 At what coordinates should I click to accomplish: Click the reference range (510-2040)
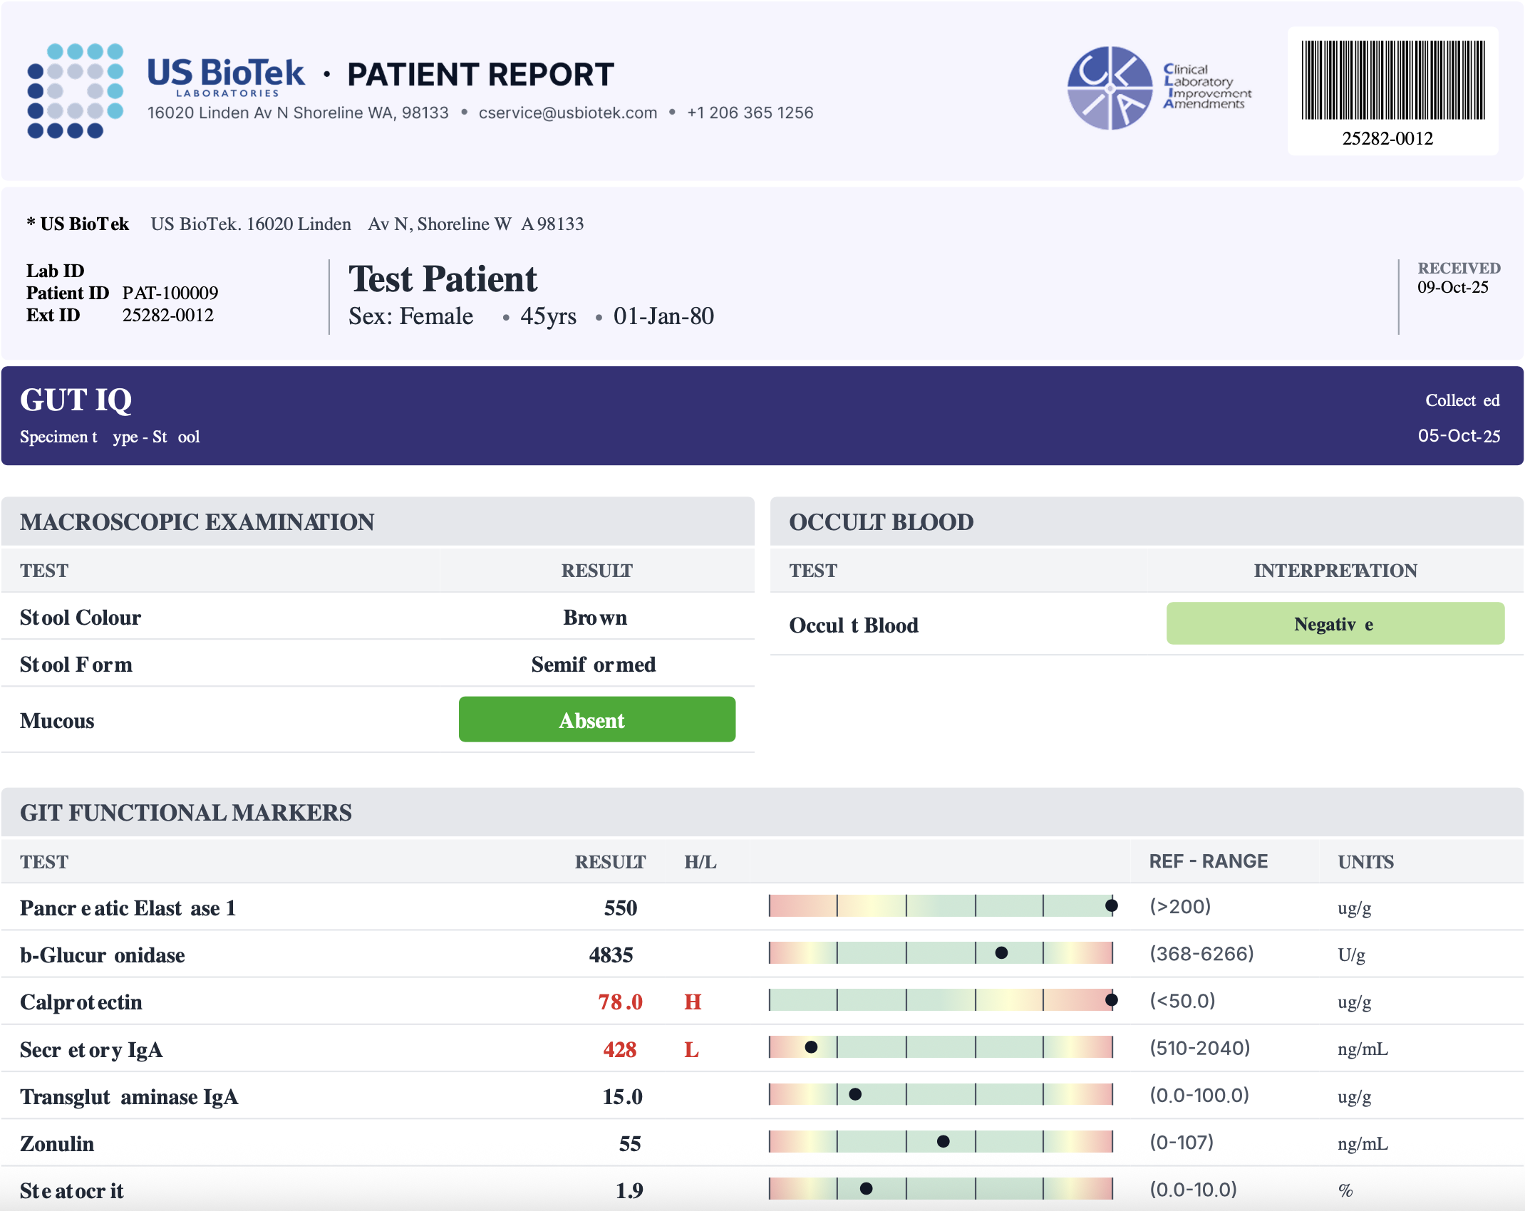tap(1200, 1048)
